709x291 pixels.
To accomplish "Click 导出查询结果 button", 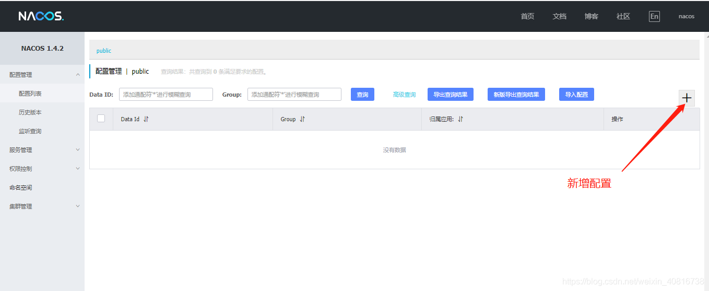I will tap(450, 95).
